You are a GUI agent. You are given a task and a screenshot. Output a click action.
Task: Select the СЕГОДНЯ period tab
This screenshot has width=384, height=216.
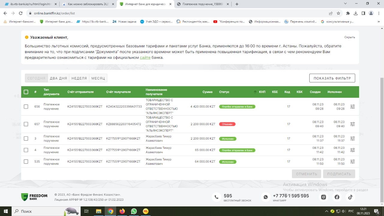36,78
